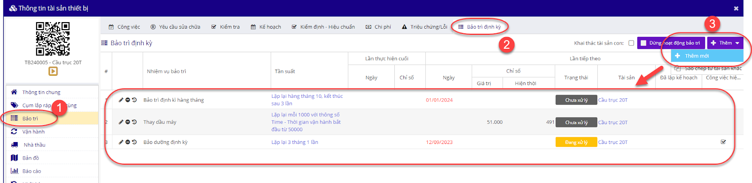Switch to the Kiểm tra tab
This screenshot has height=183, width=752.
226,27
